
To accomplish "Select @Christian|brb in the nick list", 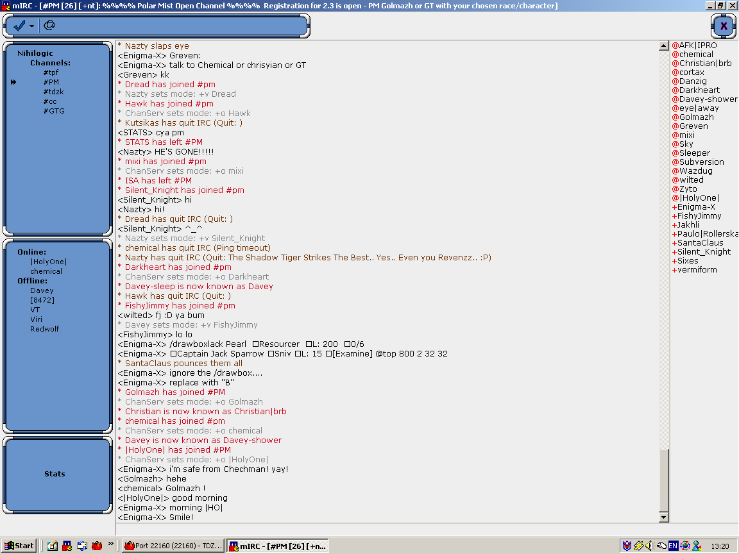I will coord(702,63).
